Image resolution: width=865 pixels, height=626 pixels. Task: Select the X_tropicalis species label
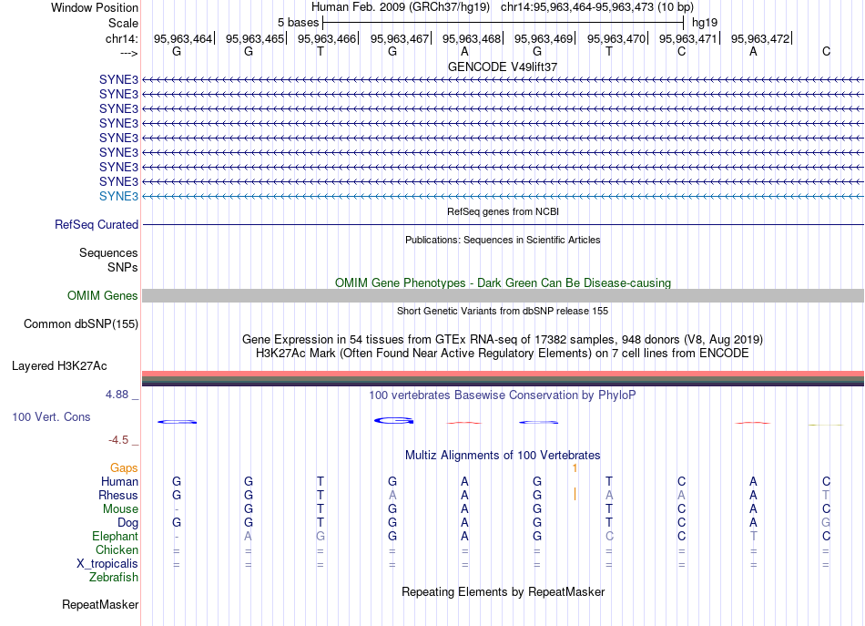pos(107,564)
